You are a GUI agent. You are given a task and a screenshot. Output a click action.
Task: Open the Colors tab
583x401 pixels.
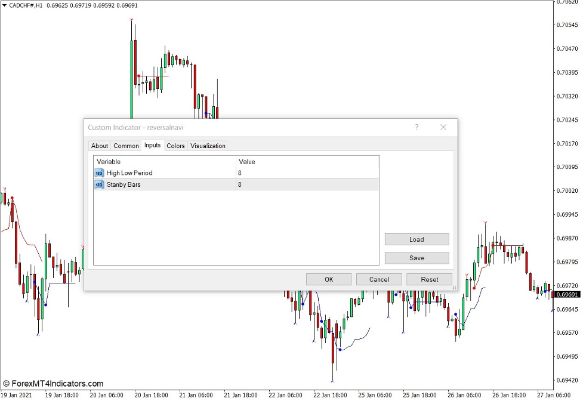pos(175,146)
